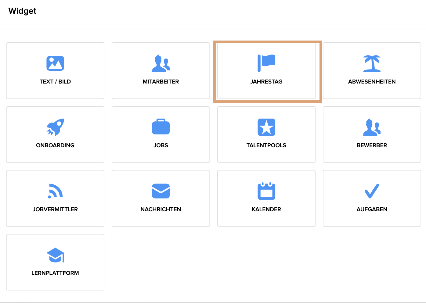Click the star icon for Talentpools

pos(266,127)
